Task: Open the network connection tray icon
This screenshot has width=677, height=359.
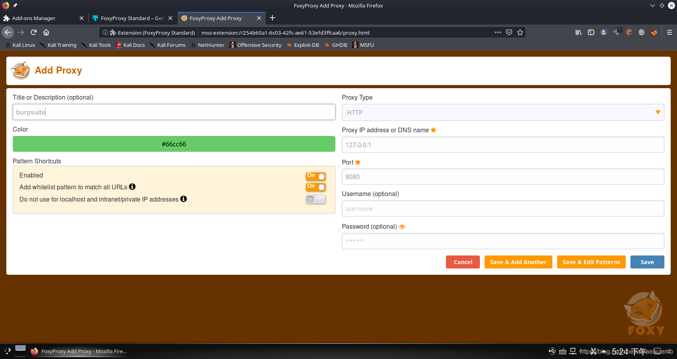Action: pos(573,351)
